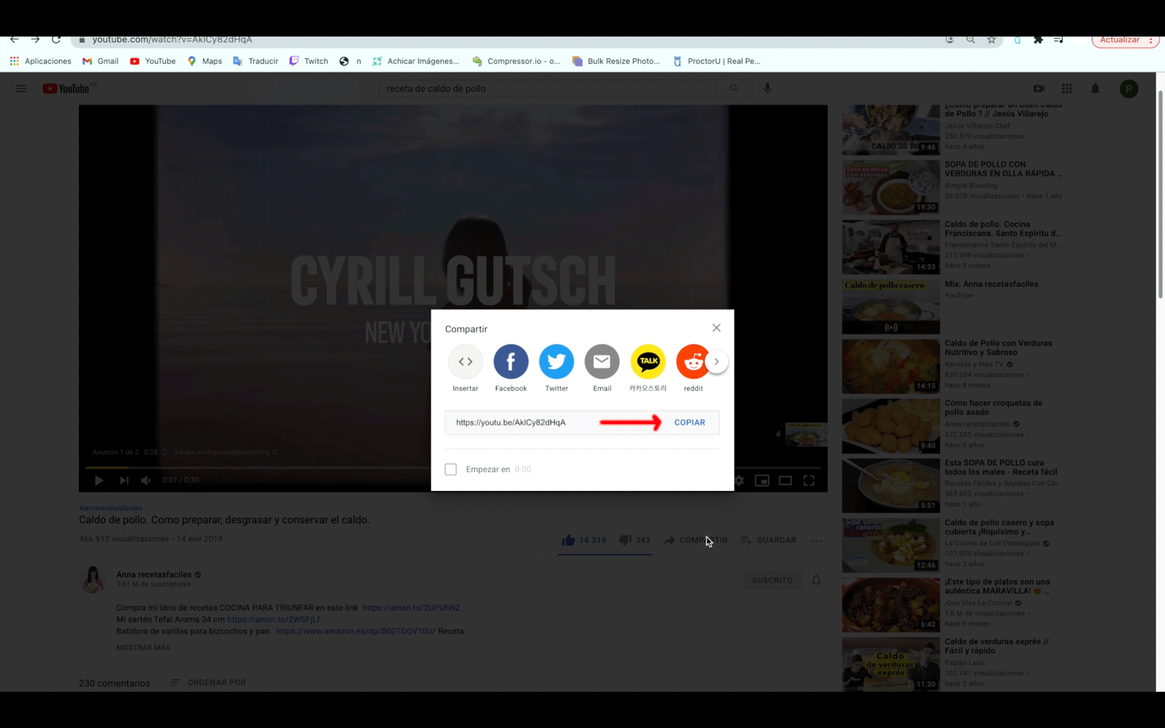Click the Twitter share icon
The height and width of the screenshot is (728, 1165).
click(556, 361)
